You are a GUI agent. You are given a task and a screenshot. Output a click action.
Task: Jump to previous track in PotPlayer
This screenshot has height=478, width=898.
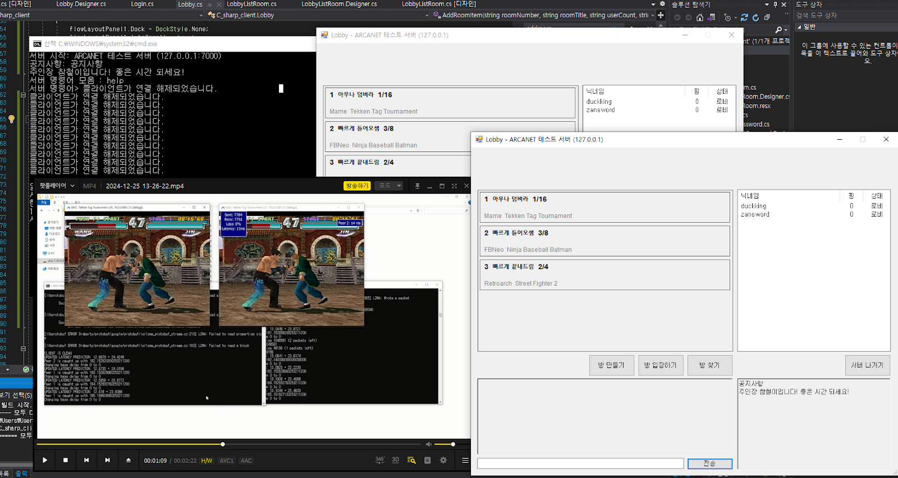pos(86,460)
